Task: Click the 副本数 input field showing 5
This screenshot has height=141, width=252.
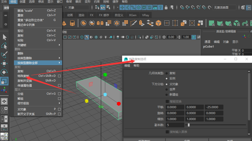Action: click(175, 125)
